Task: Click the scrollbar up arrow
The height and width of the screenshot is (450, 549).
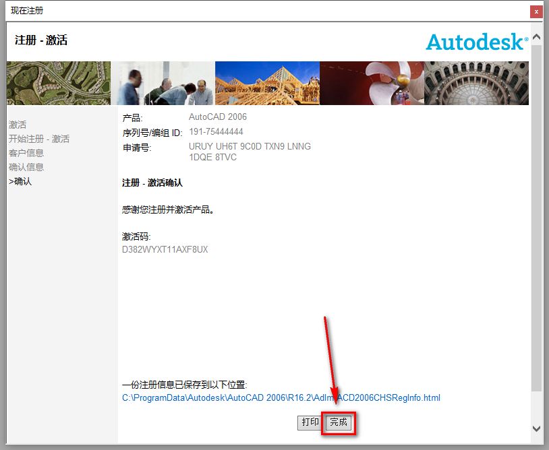Action: click(538, 36)
